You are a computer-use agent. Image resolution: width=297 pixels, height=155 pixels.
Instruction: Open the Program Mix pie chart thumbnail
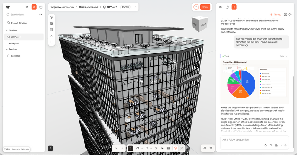(x=255, y=82)
